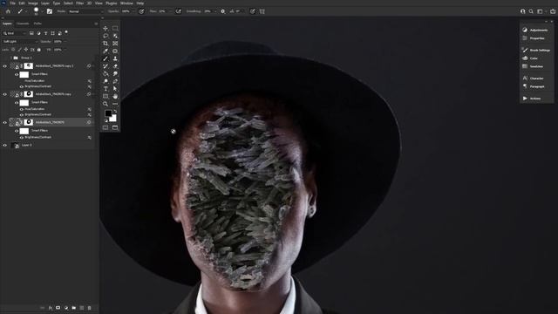Screen dimensions: 558x314
Task: Toggle brush settings panel button in options bar
Action: click(50, 11)
